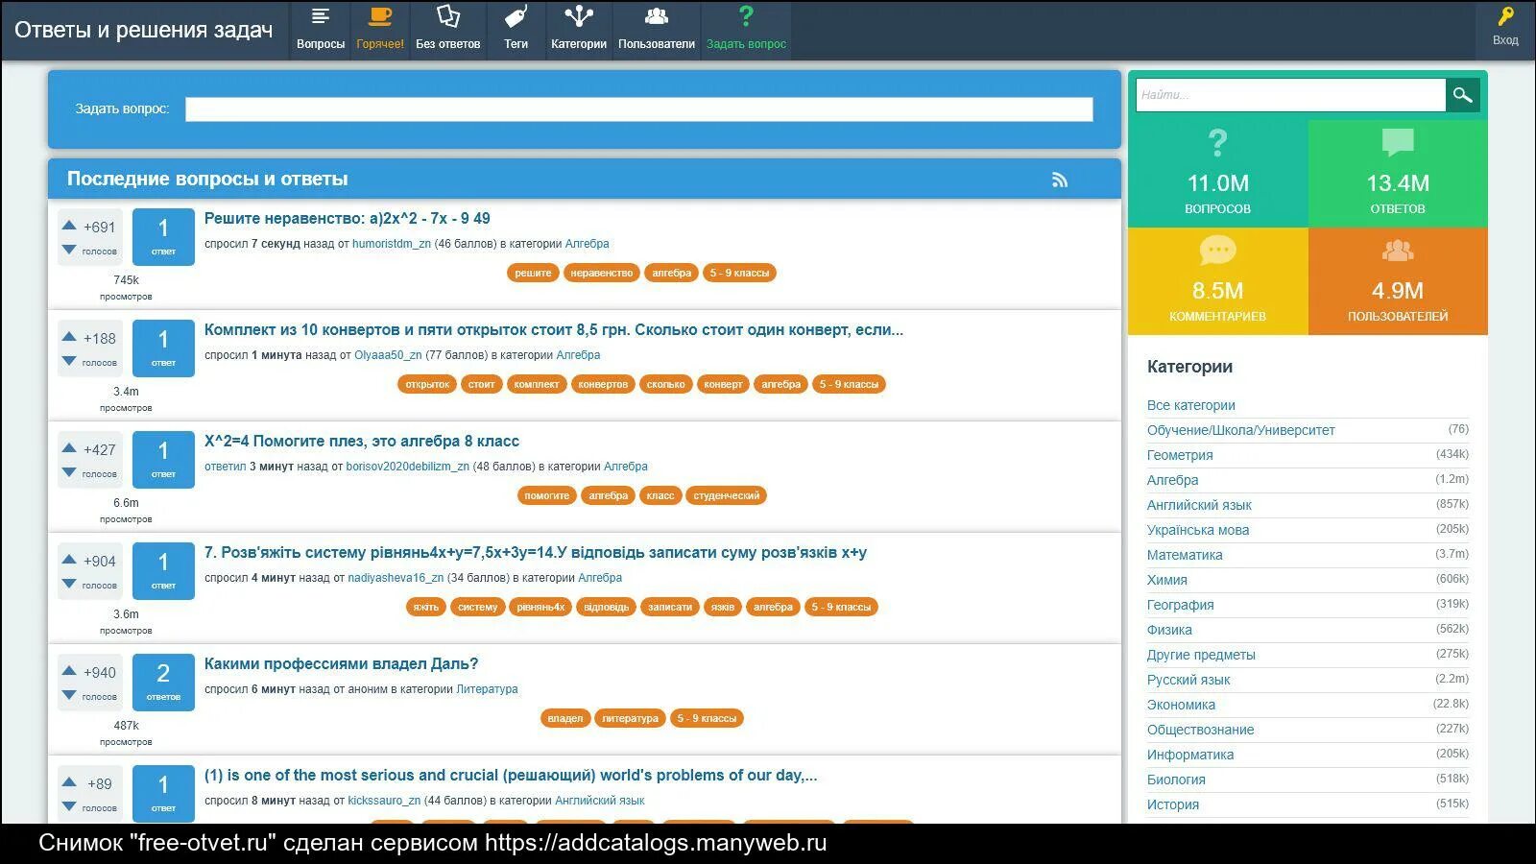Click the 8.5M комментариев stats tile
Screen dimensions: 1536x864
coord(1218,281)
